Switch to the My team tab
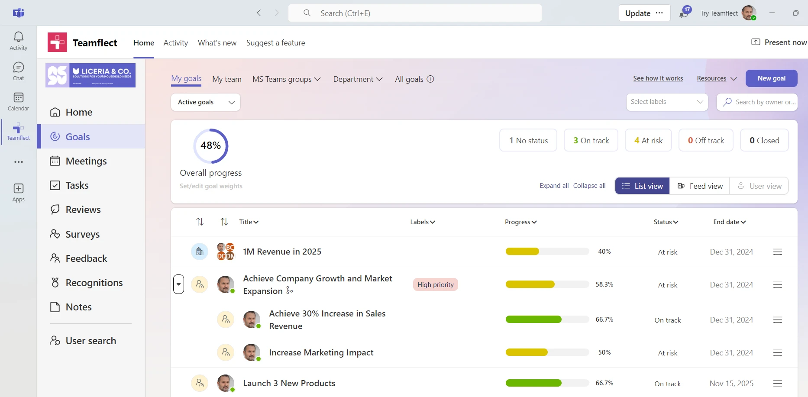 point(227,79)
